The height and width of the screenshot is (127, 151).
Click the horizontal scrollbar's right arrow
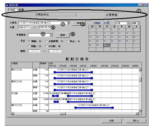click(x=137, y=113)
